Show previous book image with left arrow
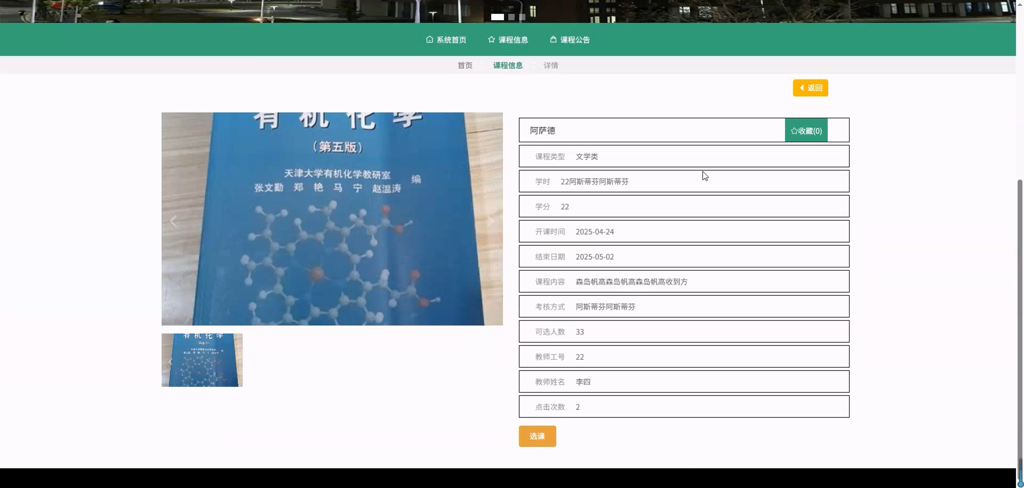 pos(173,221)
